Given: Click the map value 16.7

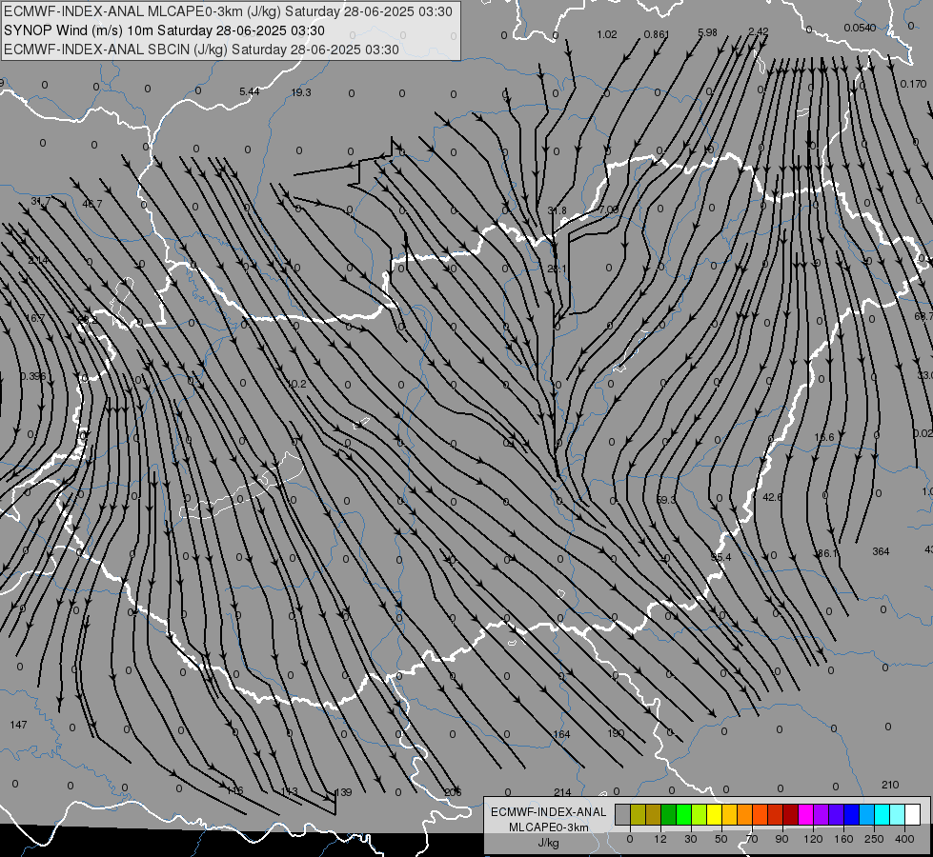Looking at the screenshot, I should coord(35,318).
